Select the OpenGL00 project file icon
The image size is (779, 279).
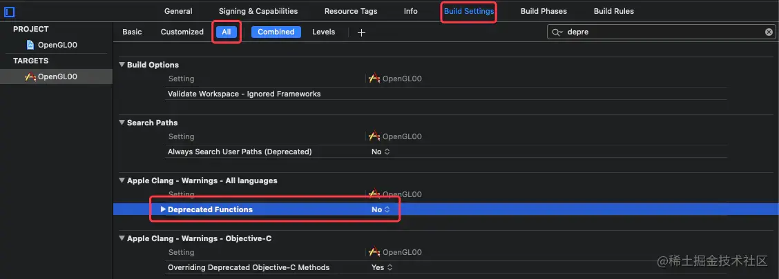[x=30, y=45]
